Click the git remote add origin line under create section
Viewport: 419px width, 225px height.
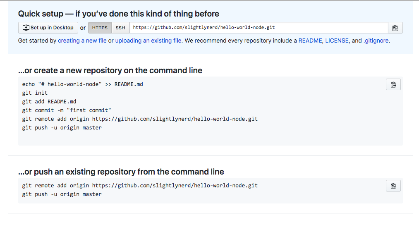[140, 119]
